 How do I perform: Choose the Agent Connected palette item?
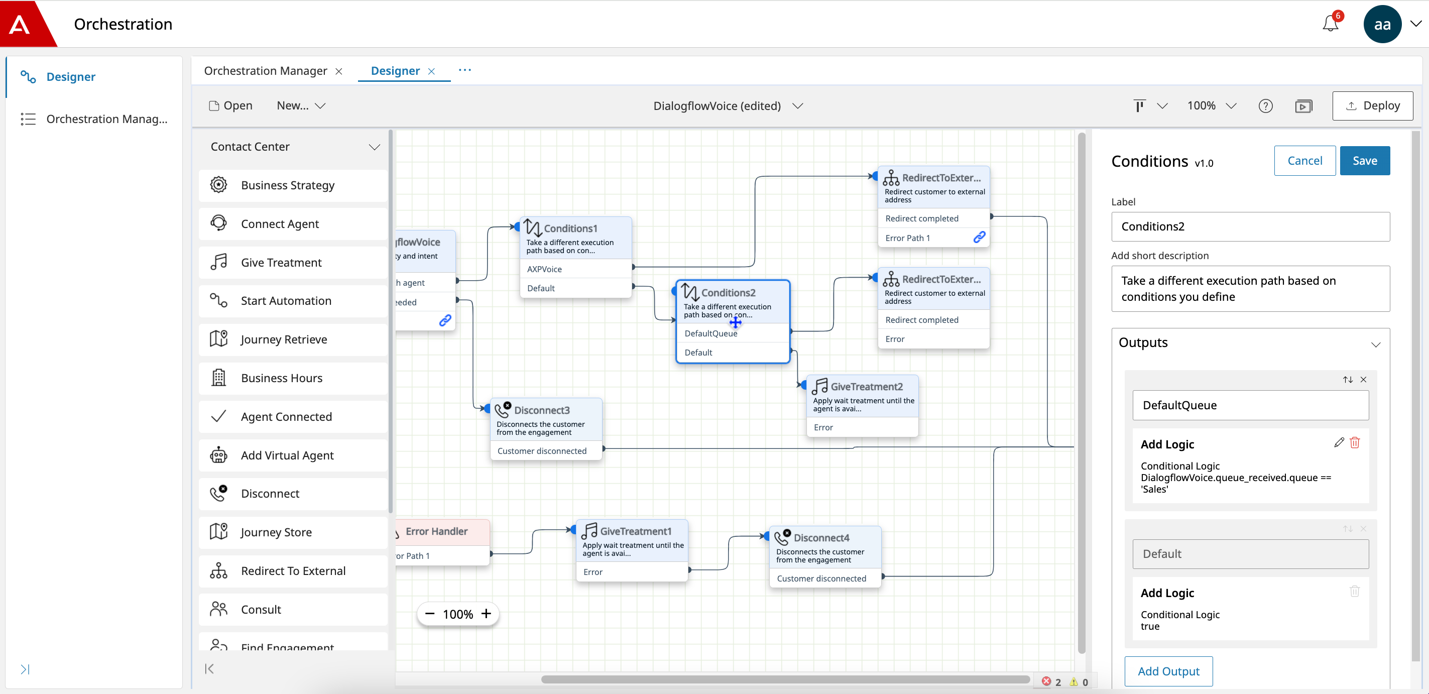pyautogui.click(x=293, y=417)
